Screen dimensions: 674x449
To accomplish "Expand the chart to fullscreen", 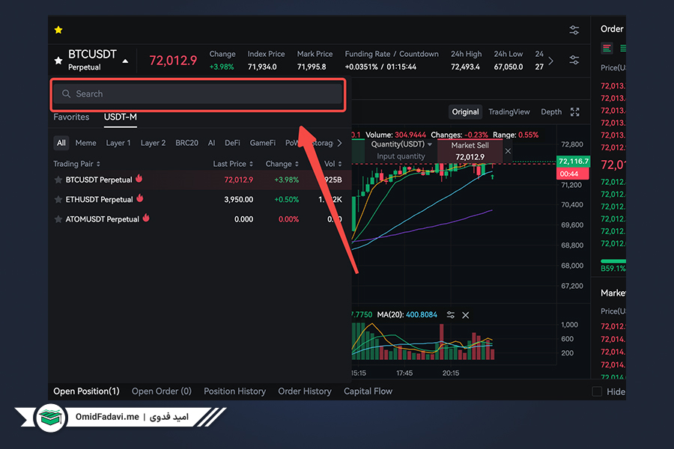I will 574,112.
